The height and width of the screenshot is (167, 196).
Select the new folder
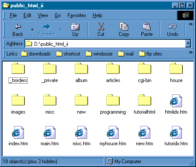pyautogui.click(x=81, y=105)
